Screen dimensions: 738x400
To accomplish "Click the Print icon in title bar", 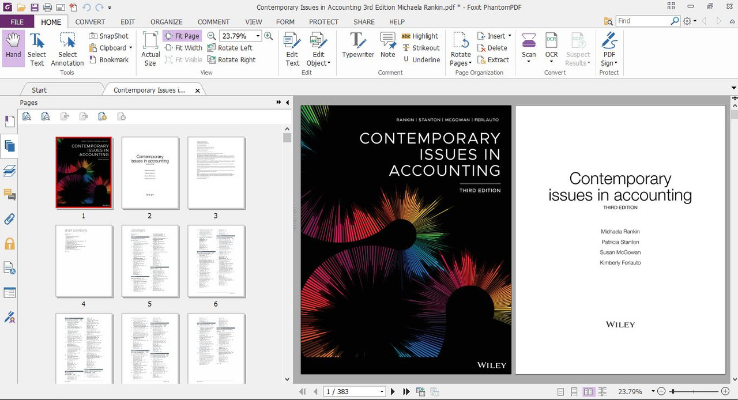I will coord(47,7).
